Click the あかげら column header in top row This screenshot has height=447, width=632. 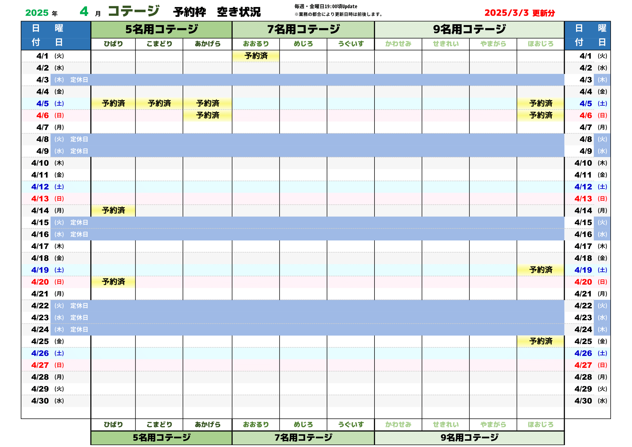pos(208,44)
